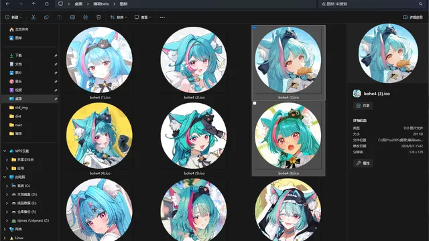Expand the dpnas (Z:) network drive
Viewport: 429px width, 241px height.
[x=7, y=220]
